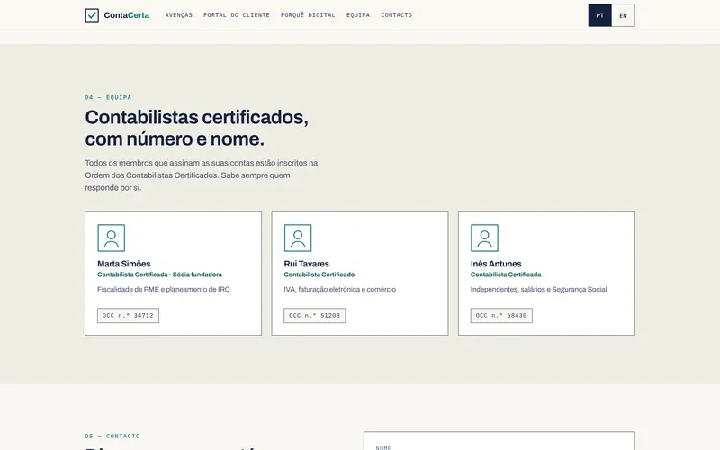
Task: Click Inês Antunes' 'Contabilista Certificada' role
Action: tap(506, 274)
